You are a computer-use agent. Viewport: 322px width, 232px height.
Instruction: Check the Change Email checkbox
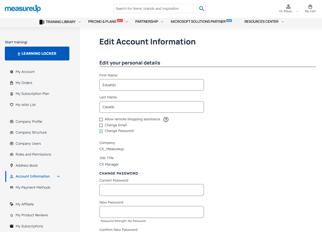click(x=101, y=125)
